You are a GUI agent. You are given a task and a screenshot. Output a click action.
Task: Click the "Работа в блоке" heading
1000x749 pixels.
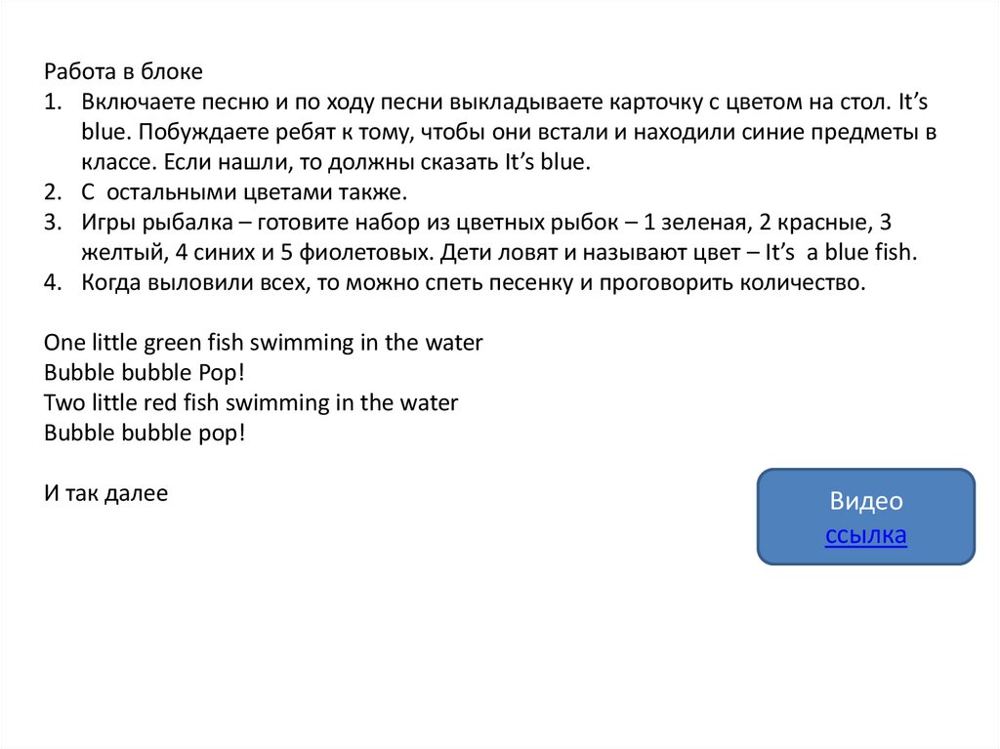[x=123, y=72]
